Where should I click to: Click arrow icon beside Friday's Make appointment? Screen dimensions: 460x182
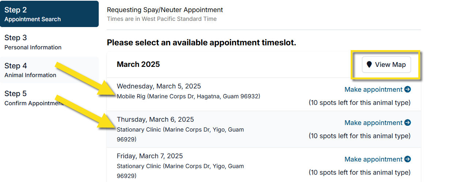pos(408,159)
